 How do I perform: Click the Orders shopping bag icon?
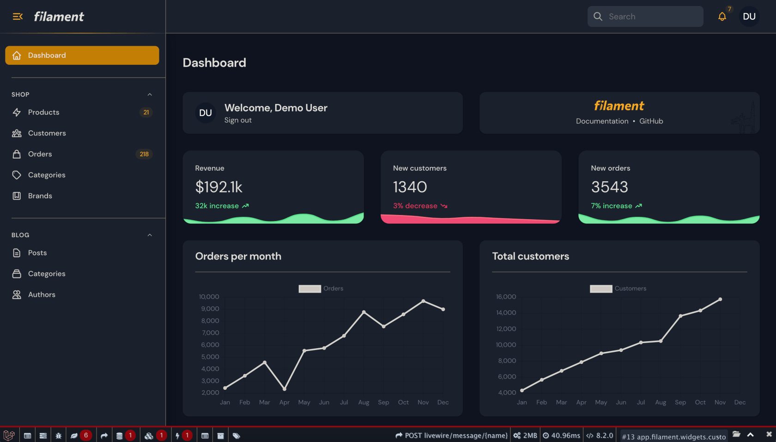[17, 154]
